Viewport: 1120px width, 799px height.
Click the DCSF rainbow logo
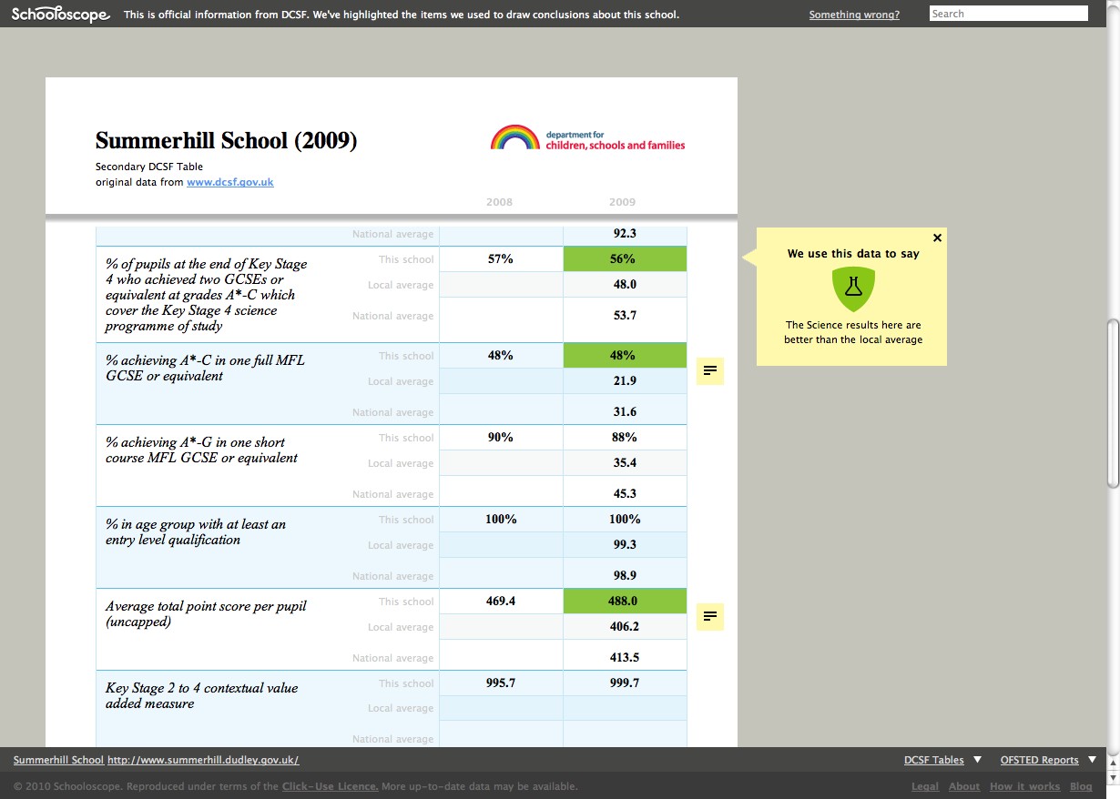[587, 138]
